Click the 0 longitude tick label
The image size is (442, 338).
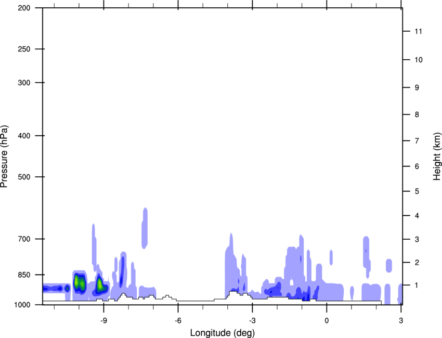327,321
